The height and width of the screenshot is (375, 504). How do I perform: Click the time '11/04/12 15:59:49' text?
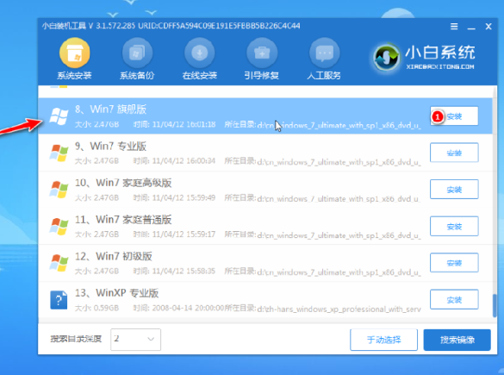click(184, 197)
